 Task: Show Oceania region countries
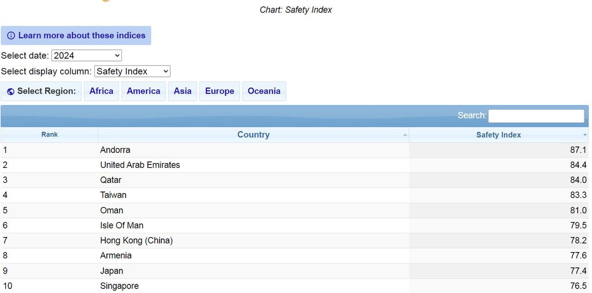264,91
